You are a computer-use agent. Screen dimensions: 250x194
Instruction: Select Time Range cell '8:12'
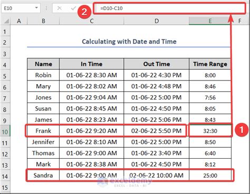click(210, 164)
